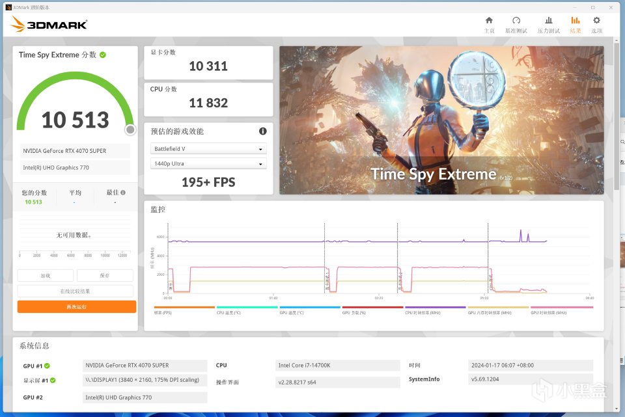Click the SystemInfo version v5.69.1204
Screen dimensions: 625x417
(x=531, y=379)
